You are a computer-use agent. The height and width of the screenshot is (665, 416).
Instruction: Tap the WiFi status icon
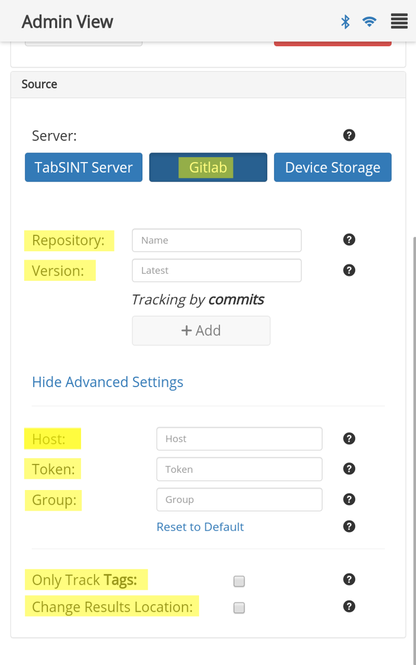tap(369, 22)
